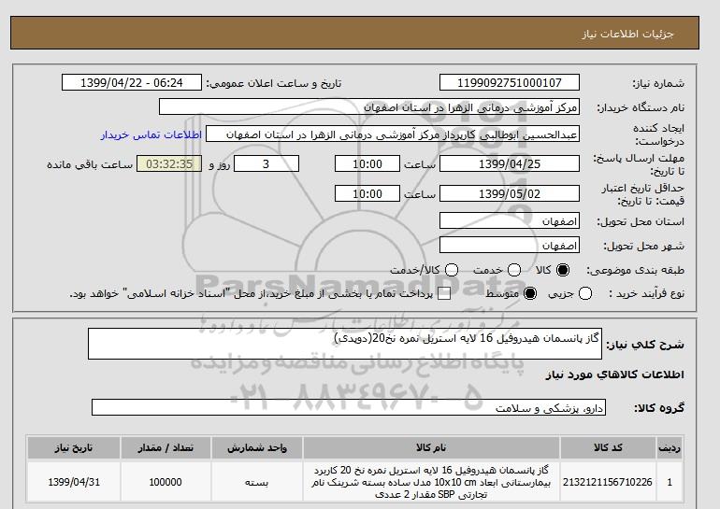Viewport: 720px width, 509px height.
Task: Click the نام کالا column header
Action: point(431,448)
